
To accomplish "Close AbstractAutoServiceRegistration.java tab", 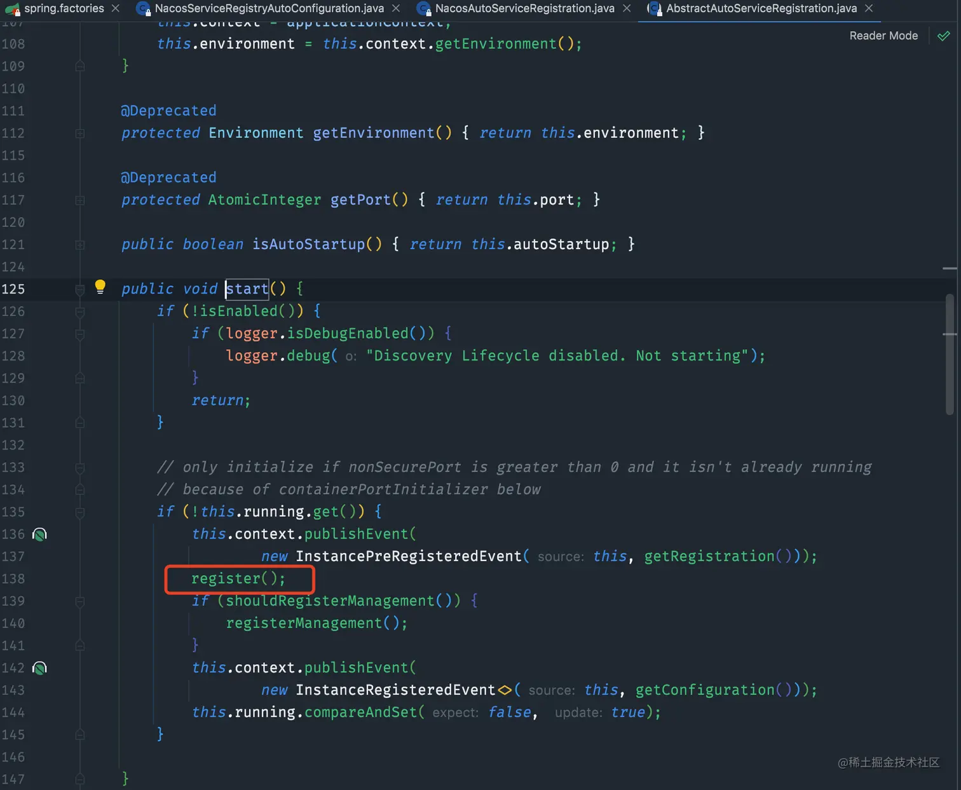I will pos(869,8).
